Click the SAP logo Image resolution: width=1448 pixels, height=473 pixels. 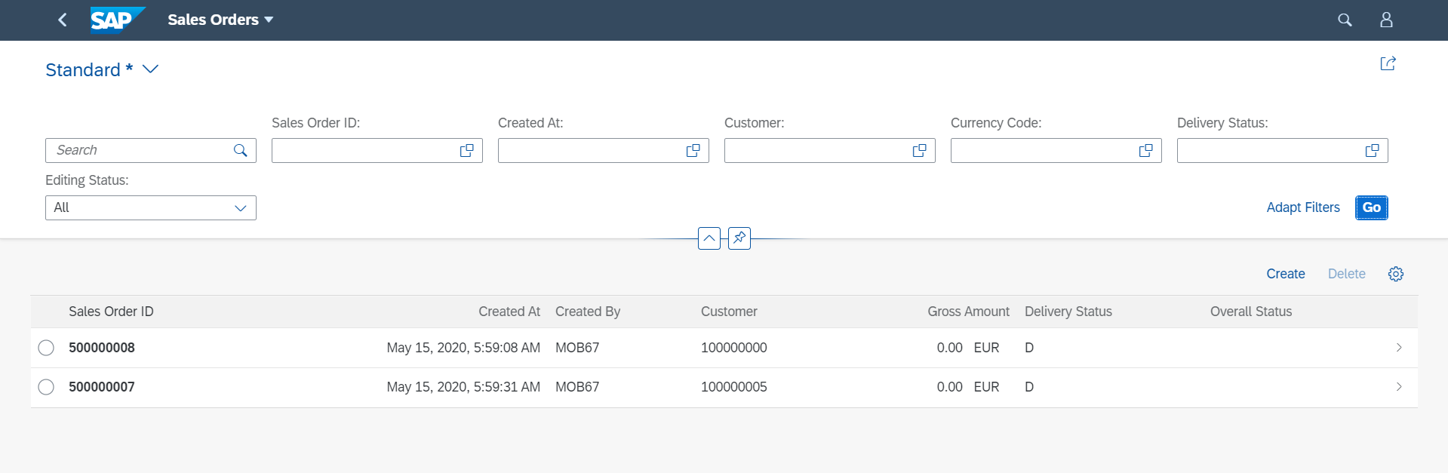117,20
